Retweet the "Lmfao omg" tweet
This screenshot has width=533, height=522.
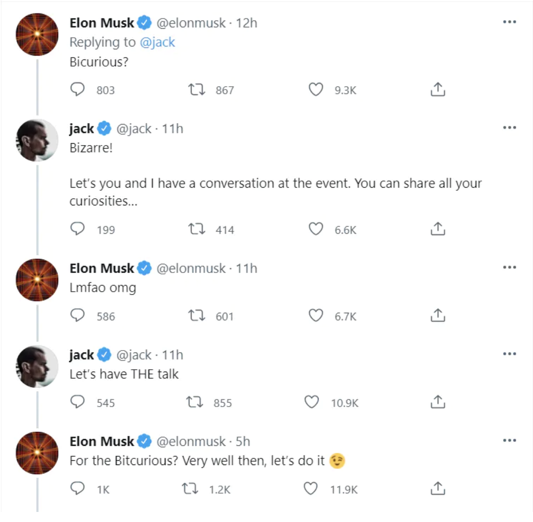click(197, 316)
